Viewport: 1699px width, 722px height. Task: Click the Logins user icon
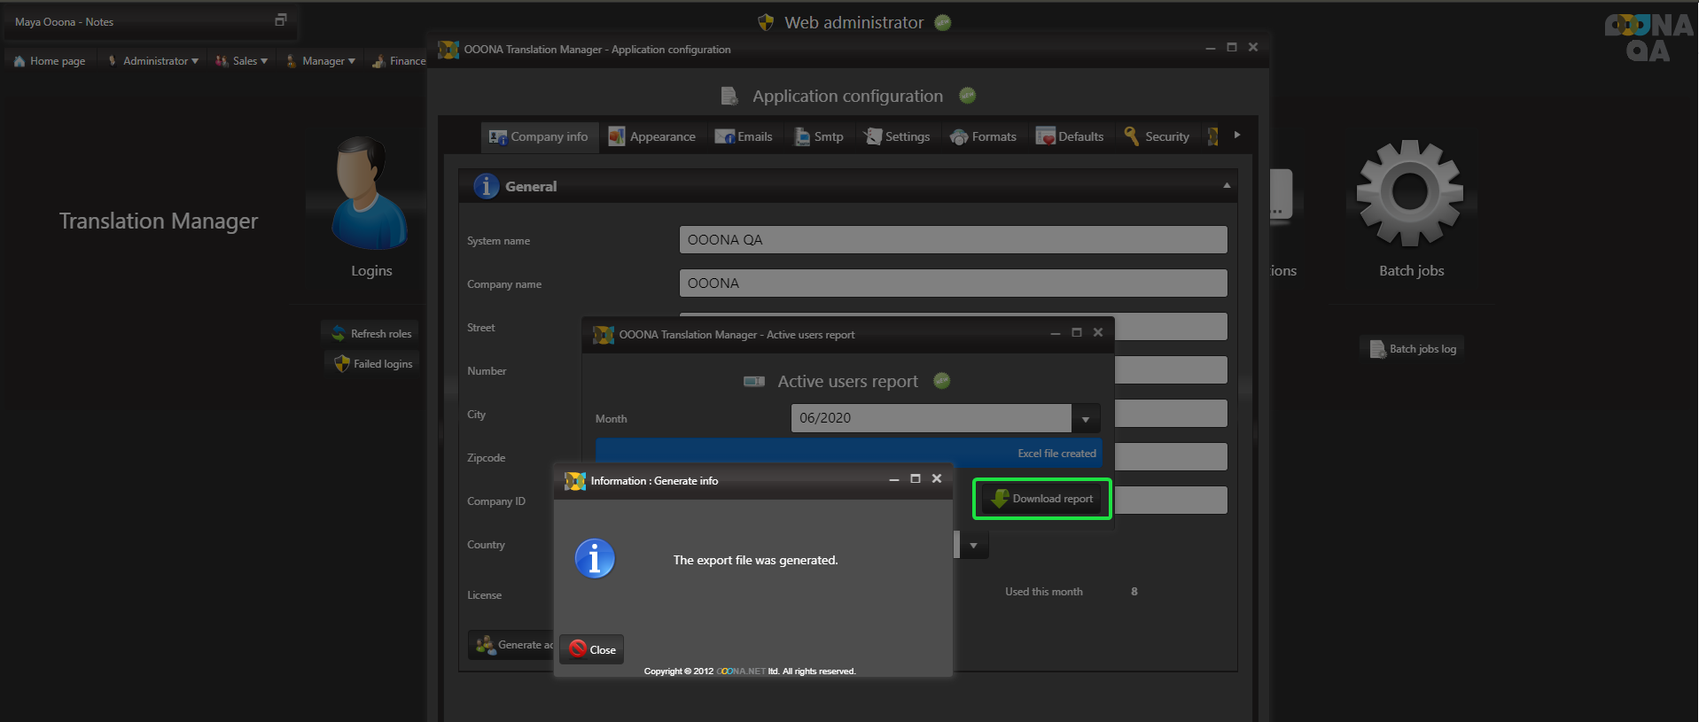[x=370, y=194]
